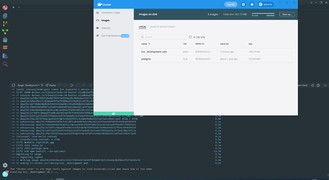Click the Docker whale status icon at sidebar bottom
The image size is (329, 180).
tap(113, 114)
